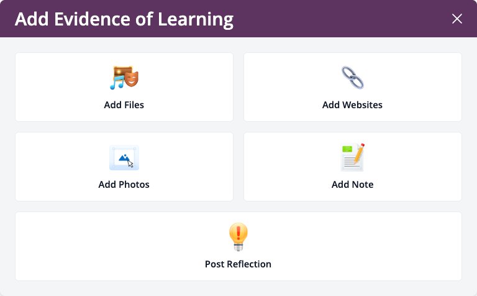
Task: Click the Add Files card tile
Action: [x=124, y=87]
